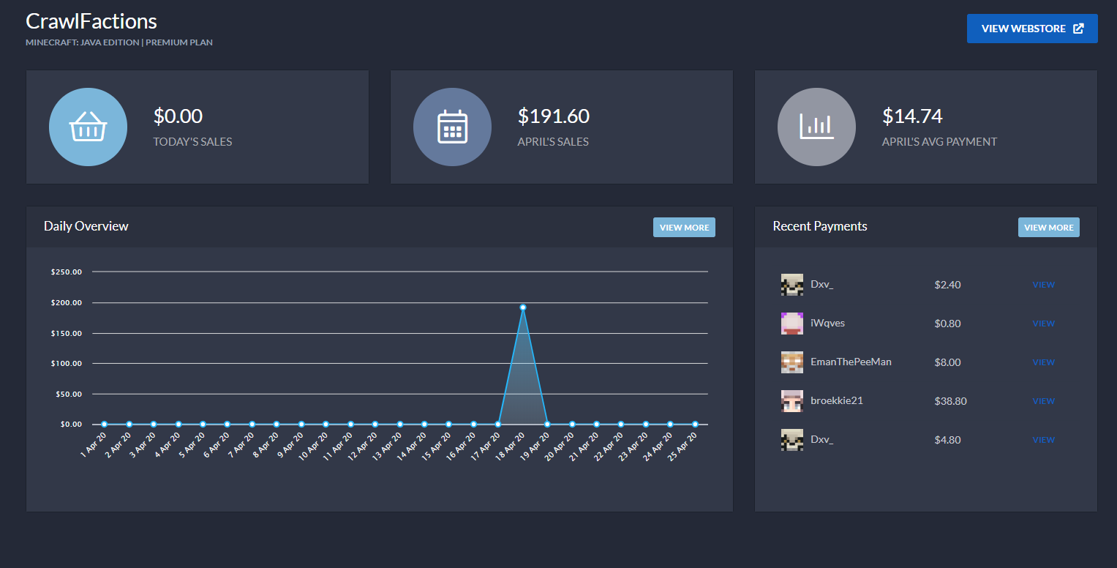Click the 25 Apr data point on chart
This screenshot has height=568, width=1117.
tap(695, 424)
